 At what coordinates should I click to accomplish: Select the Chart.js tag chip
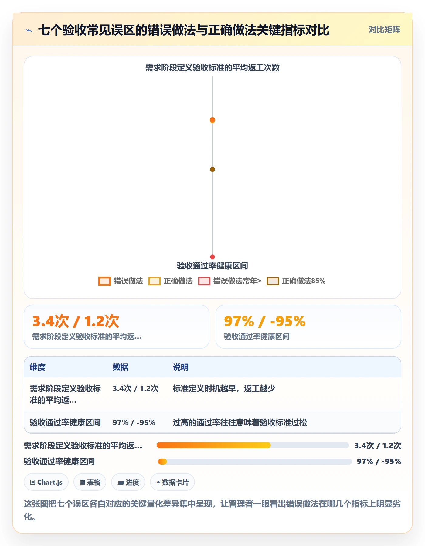[x=46, y=482]
